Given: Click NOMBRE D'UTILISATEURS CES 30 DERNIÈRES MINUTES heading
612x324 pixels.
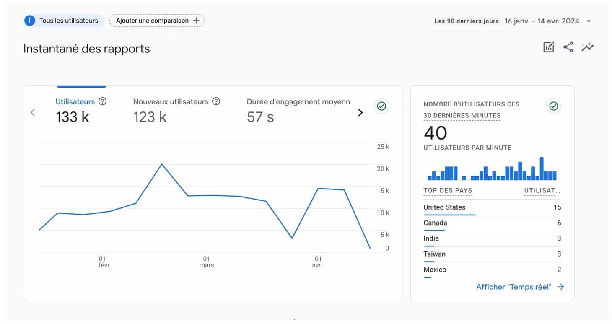Looking at the screenshot, I should (x=471, y=110).
